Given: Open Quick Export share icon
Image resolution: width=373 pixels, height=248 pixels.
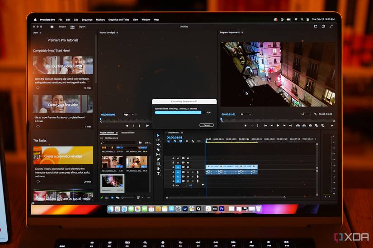Looking at the screenshot, I should click(x=323, y=26).
